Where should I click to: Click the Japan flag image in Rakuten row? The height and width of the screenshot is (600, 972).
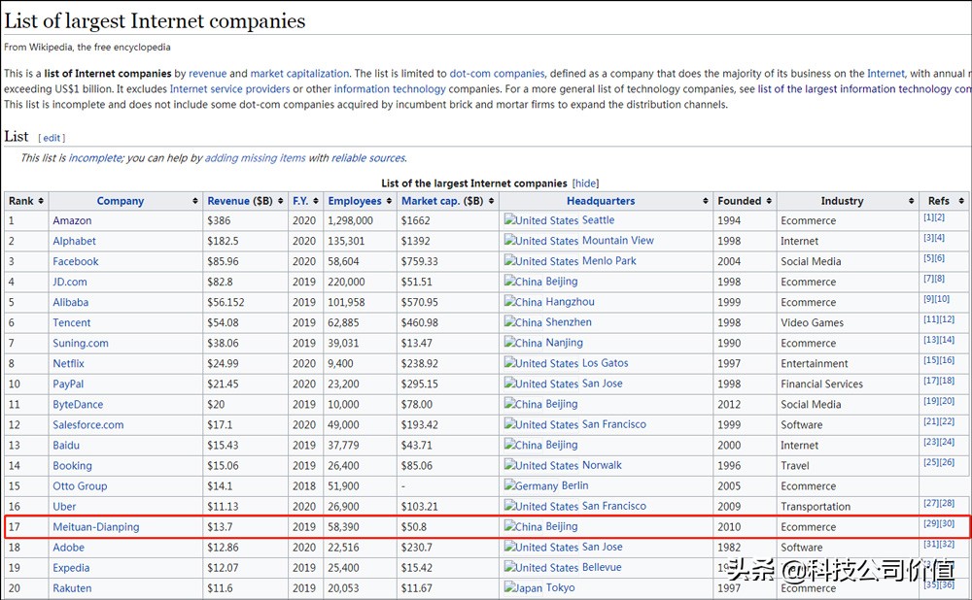coord(509,588)
